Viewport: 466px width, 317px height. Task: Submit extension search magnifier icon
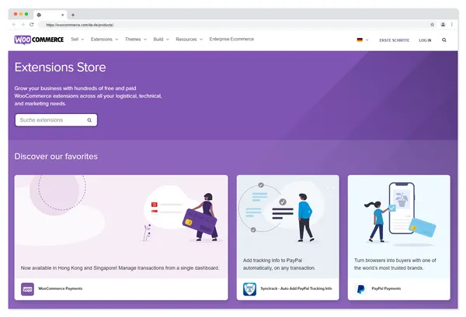(x=89, y=120)
